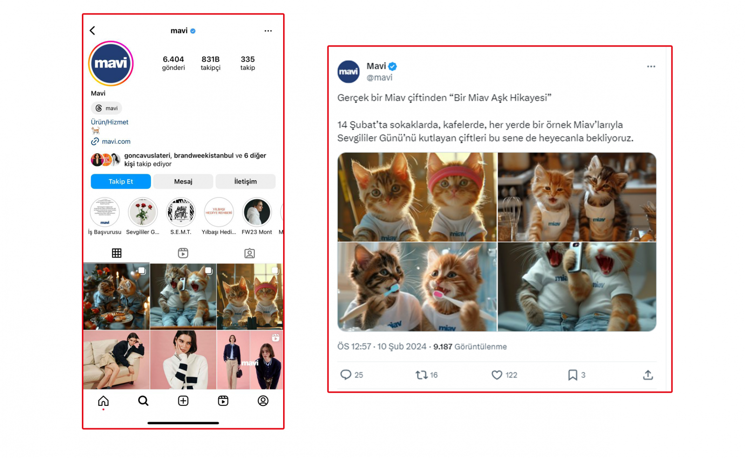Image resolution: width=745 pixels, height=458 pixels.
Task: Tap the İletişim button
Action: [245, 182]
